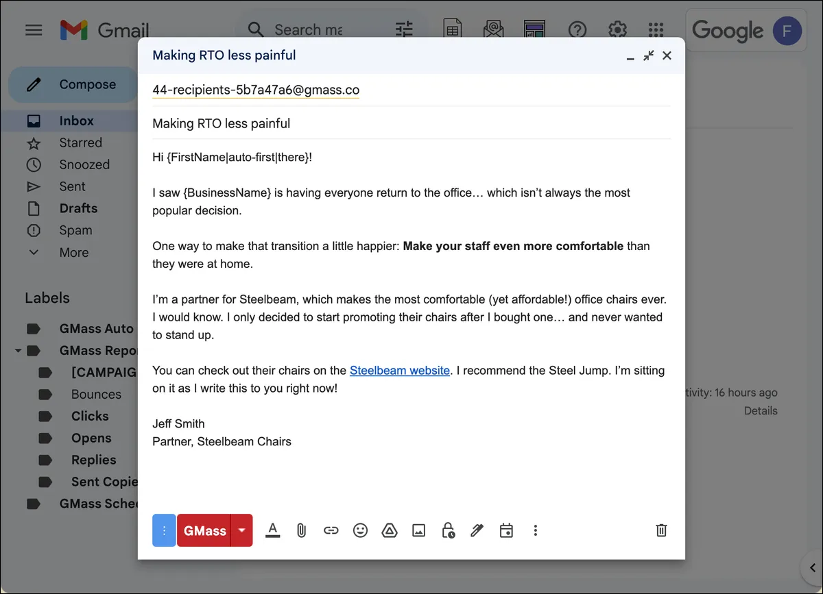823x594 pixels.
Task: Open the CAMPAIGNS sub-label
Action: pyautogui.click(x=104, y=372)
